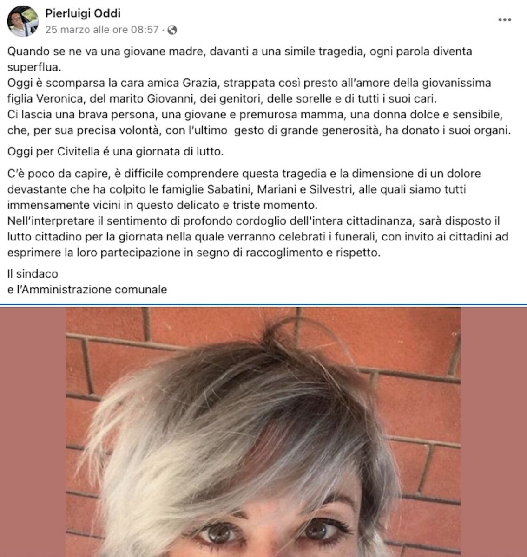Click the 'Il sindaco' signature line

tap(33, 274)
